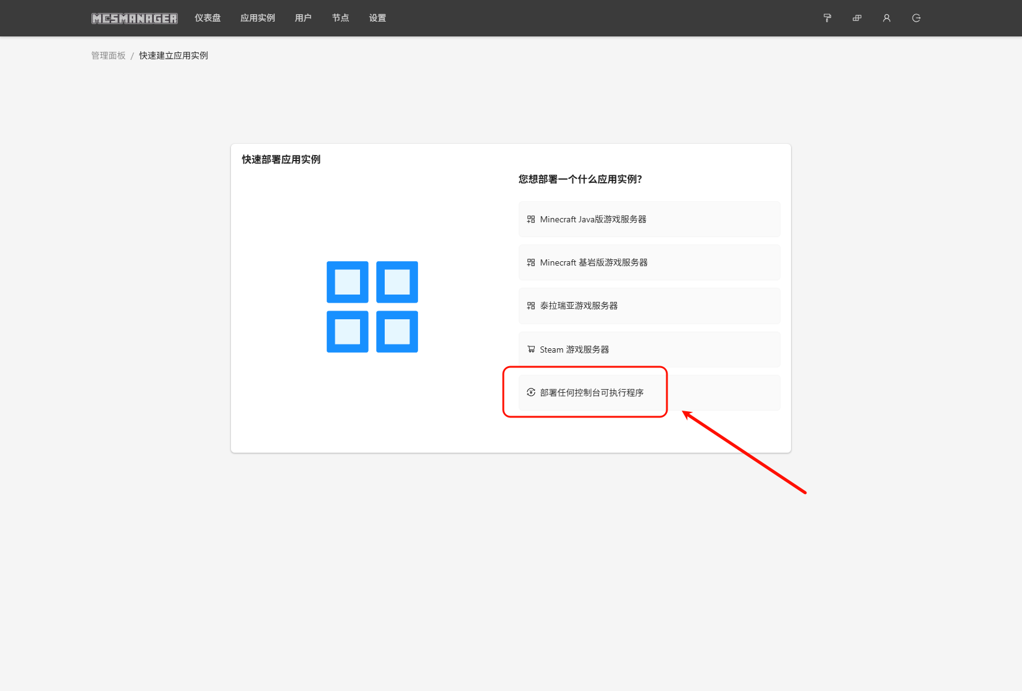Click the large blue four-square graphic
This screenshot has height=691, width=1022.
point(372,307)
